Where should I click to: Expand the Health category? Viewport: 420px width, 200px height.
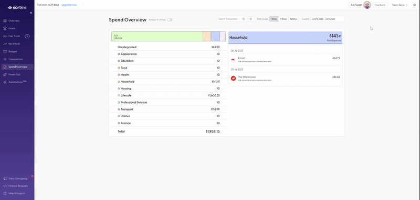(169, 75)
